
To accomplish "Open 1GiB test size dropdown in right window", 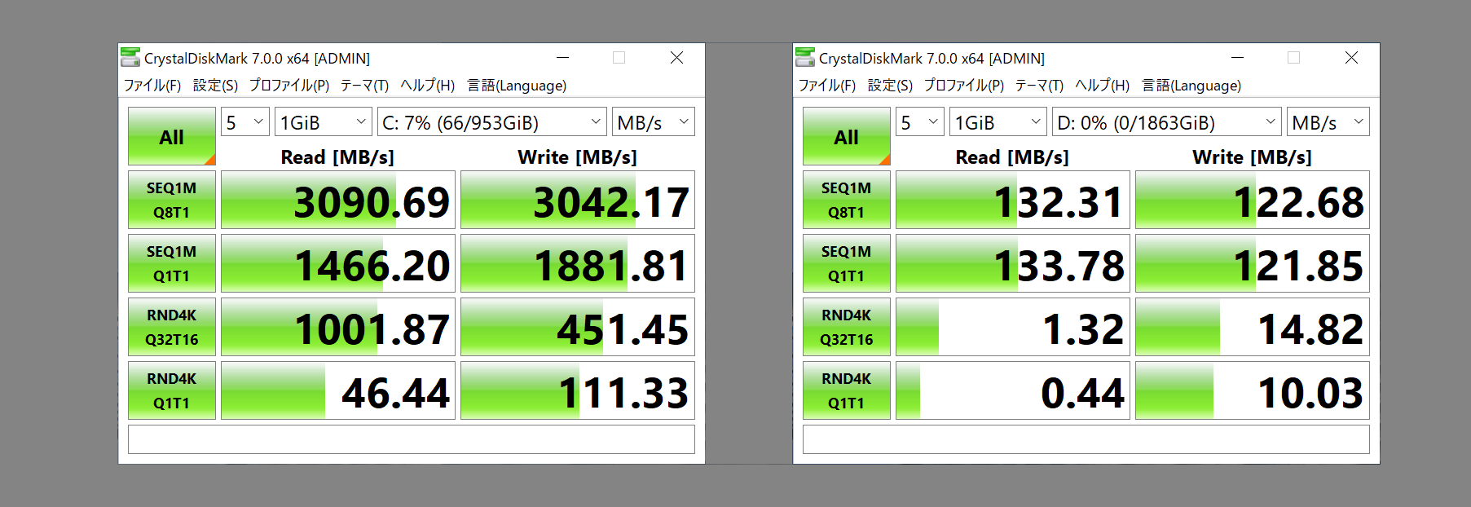I will tap(998, 122).
